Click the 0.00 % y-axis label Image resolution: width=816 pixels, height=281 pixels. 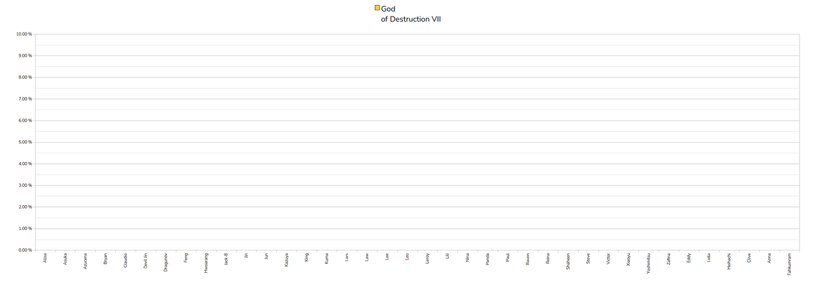[24, 250]
